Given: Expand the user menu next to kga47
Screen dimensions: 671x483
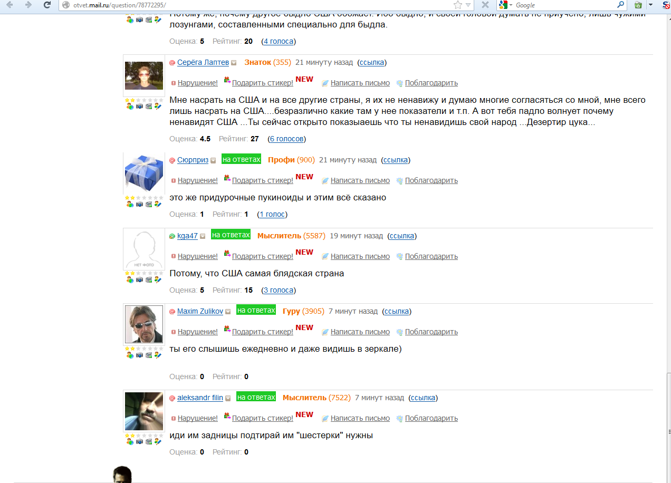Looking at the screenshot, I should 203,236.
